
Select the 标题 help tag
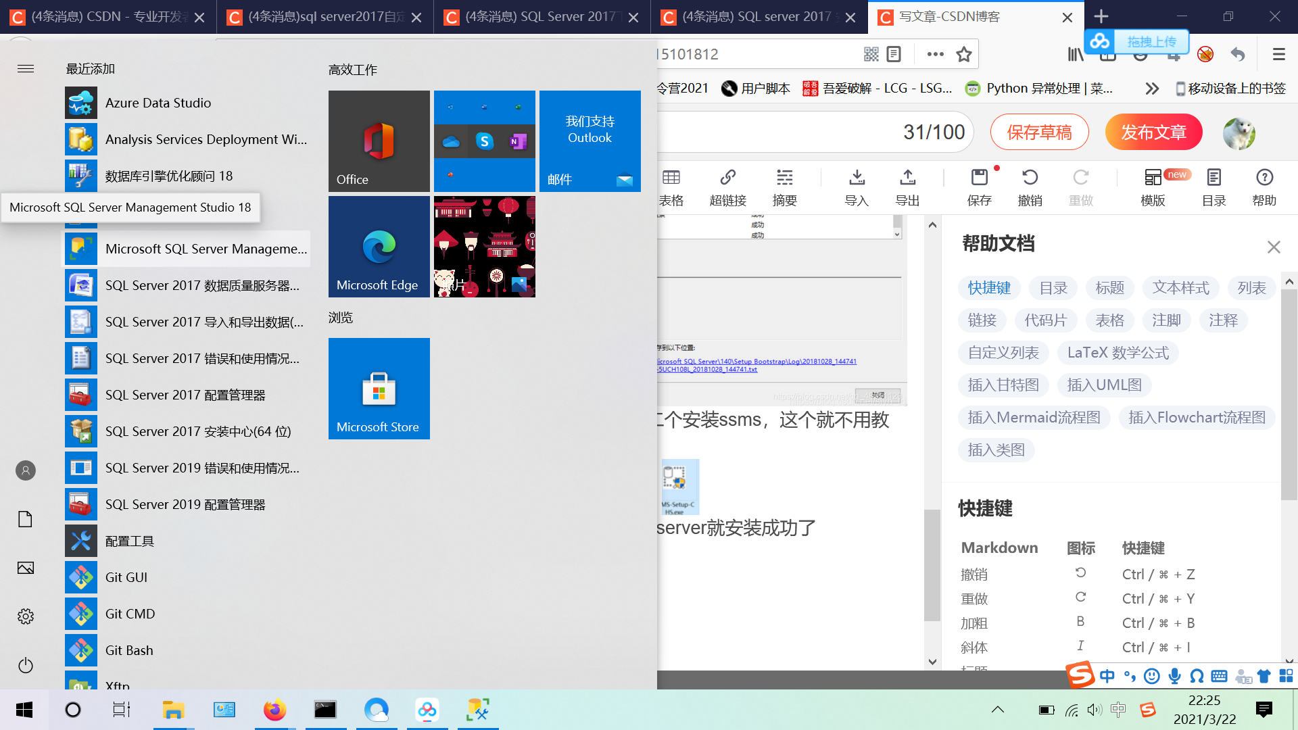point(1110,288)
